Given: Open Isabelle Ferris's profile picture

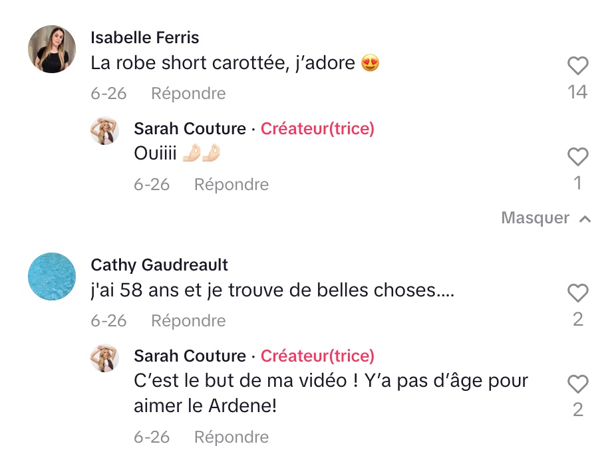Looking at the screenshot, I should (52, 49).
